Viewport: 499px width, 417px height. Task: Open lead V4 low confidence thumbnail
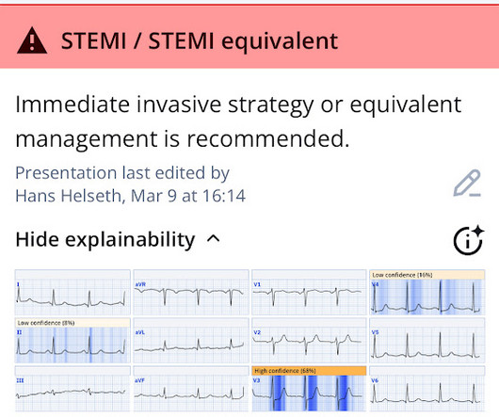coord(427,293)
